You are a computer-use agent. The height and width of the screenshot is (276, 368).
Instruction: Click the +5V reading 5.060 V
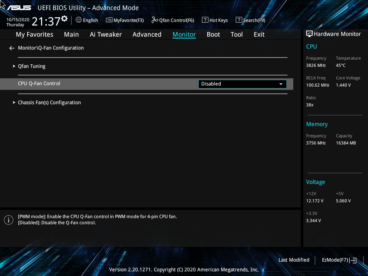tap(343, 201)
